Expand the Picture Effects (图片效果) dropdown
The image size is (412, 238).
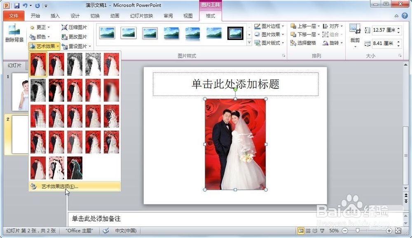269,35
